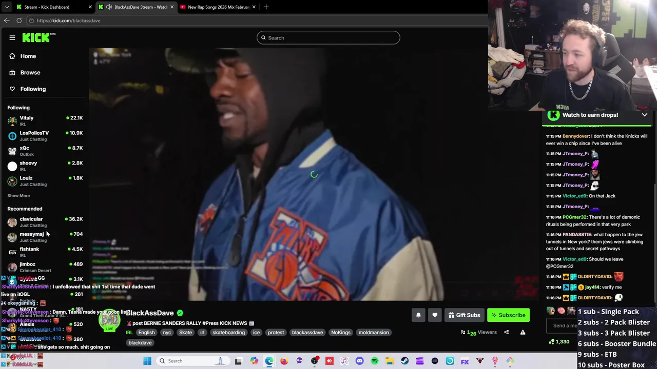Click PANDA88TIE username in chat
The width and height of the screenshot is (657, 369).
pos(577,235)
